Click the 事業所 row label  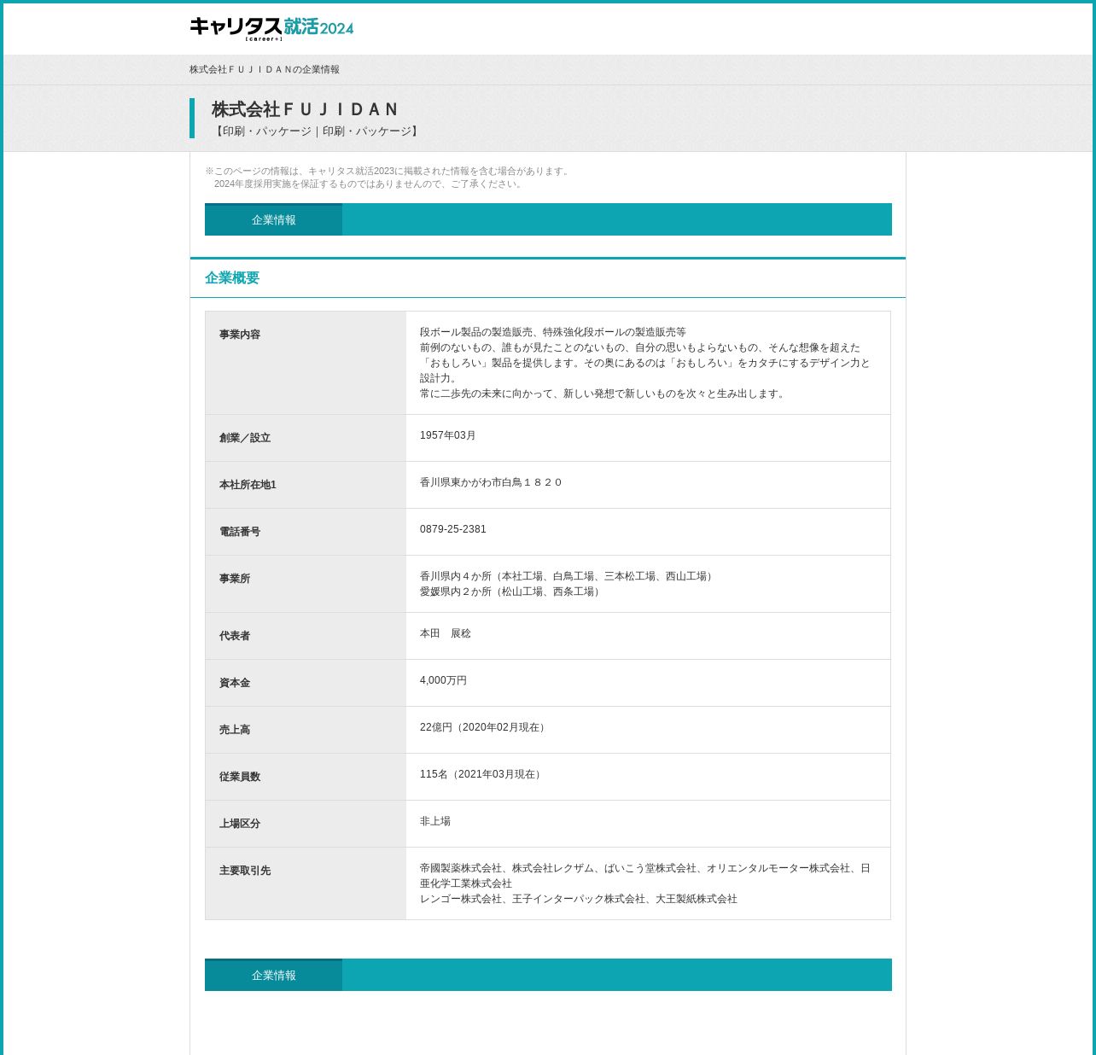click(x=235, y=579)
